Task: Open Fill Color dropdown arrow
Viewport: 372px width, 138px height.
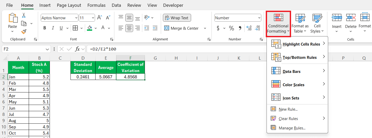Action: 96,28
